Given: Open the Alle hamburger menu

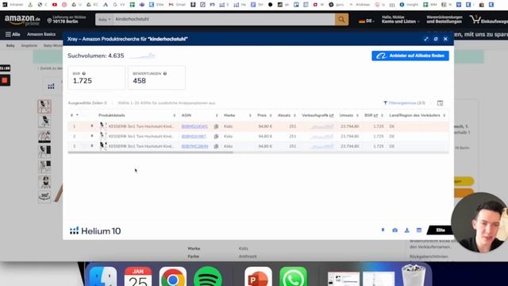Looking at the screenshot, I should [x=13, y=34].
